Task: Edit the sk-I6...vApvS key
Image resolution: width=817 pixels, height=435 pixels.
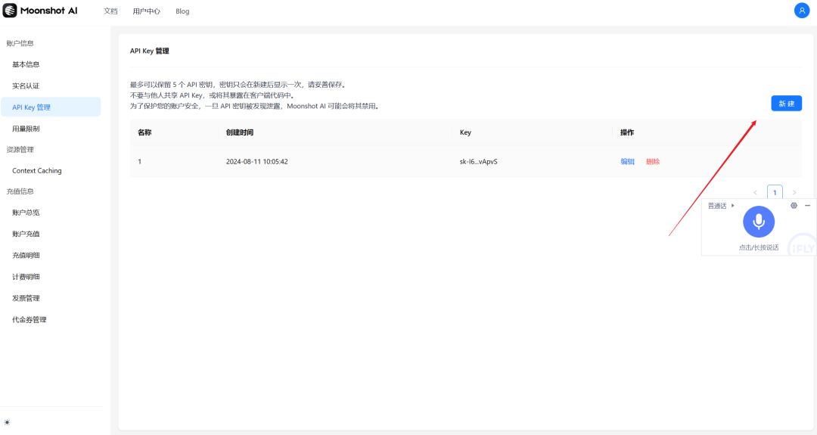Action: pyautogui.click(x=627, y=161)
